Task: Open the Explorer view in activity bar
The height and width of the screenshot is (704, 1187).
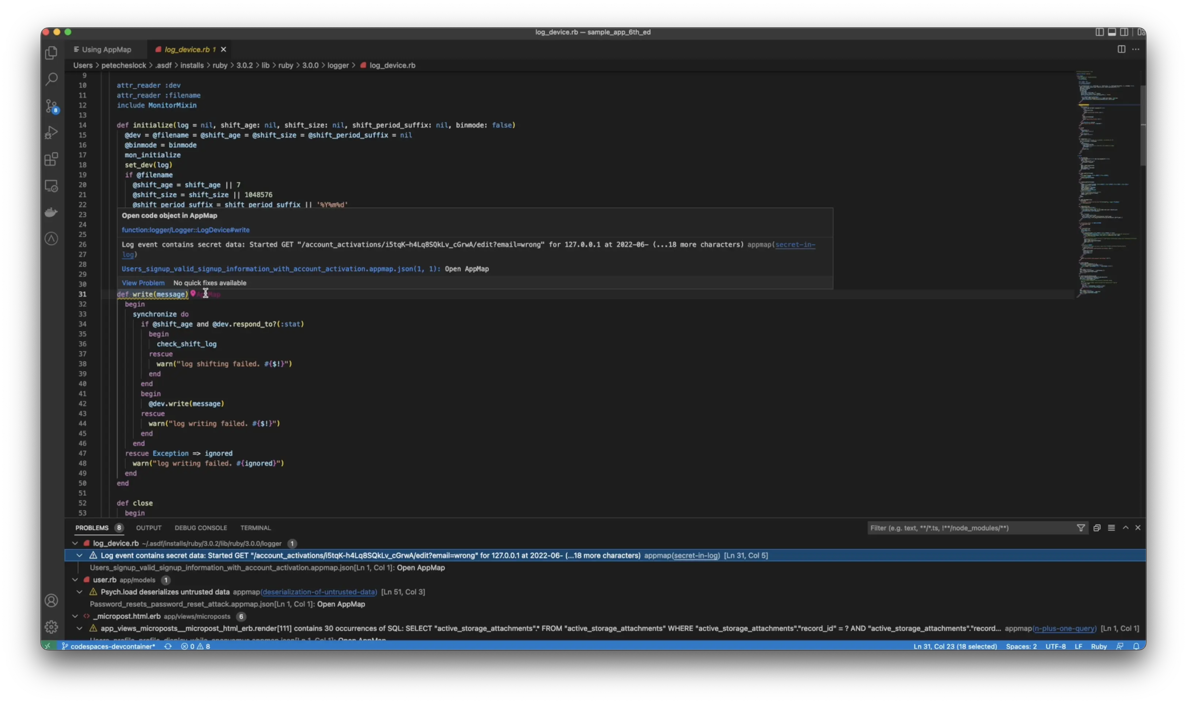Action: (51, 53)
